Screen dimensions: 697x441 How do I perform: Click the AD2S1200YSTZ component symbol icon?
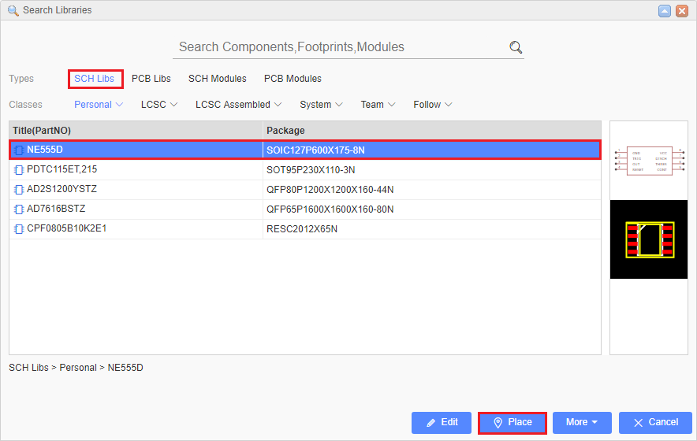(19, 189)
